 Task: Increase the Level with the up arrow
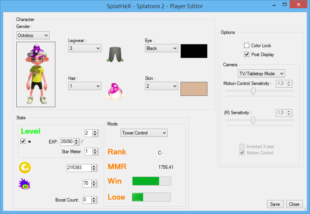pos(95,131)
